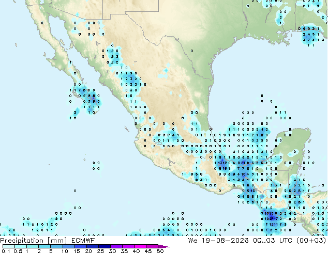Click the 'ECMWF' model label

pyautogui.click(x=83, y=241)
